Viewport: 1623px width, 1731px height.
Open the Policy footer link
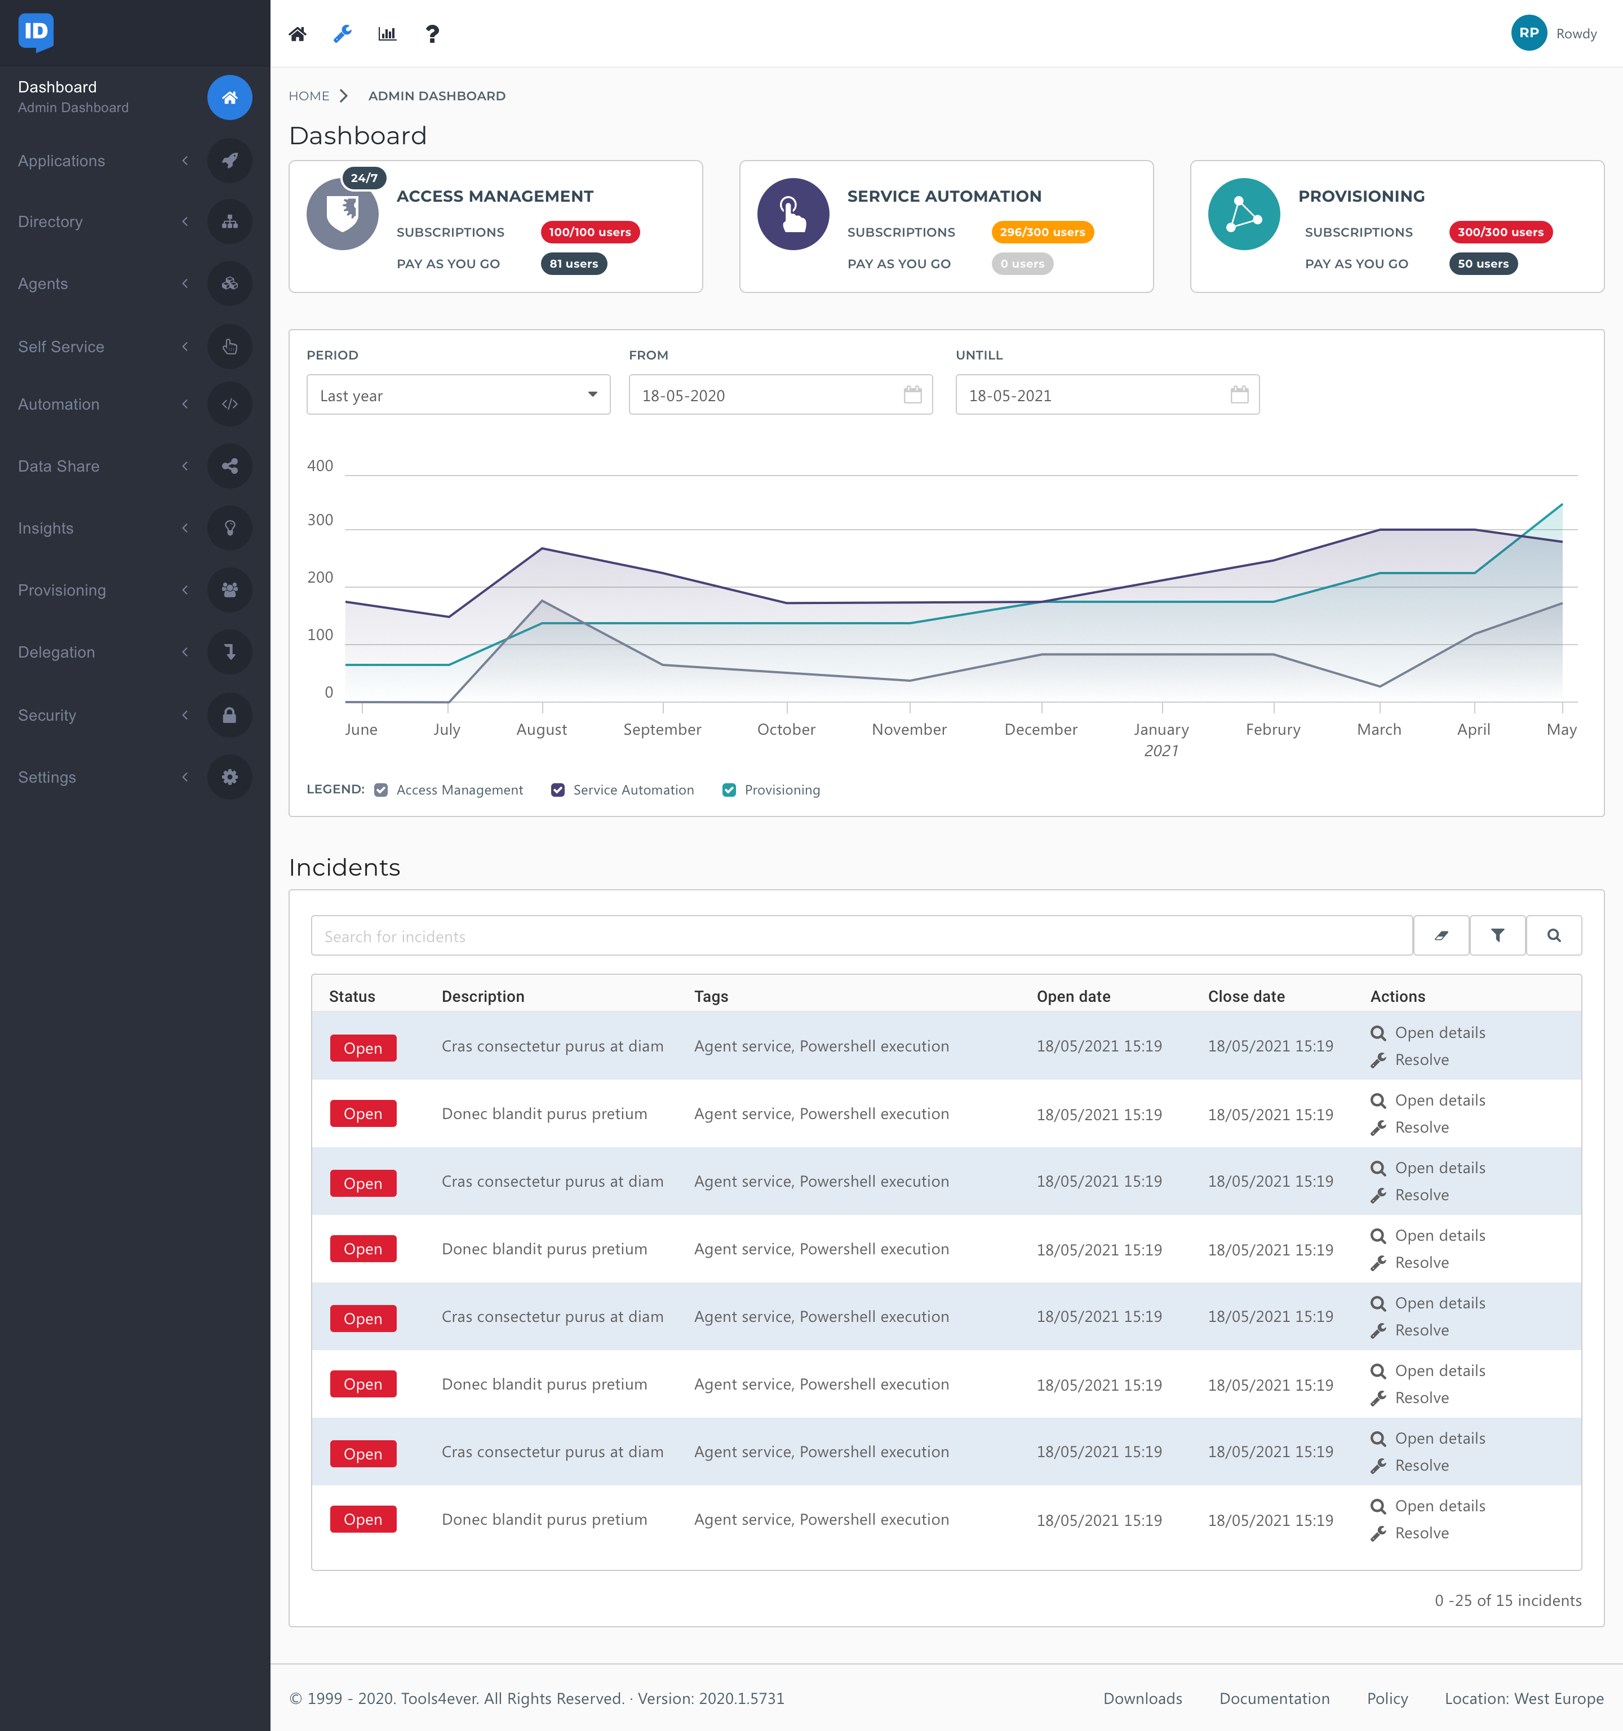tap(1387, 1698)
